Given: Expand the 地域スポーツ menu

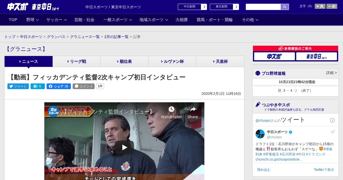Looking at the screenshot, I should [153, 20].
